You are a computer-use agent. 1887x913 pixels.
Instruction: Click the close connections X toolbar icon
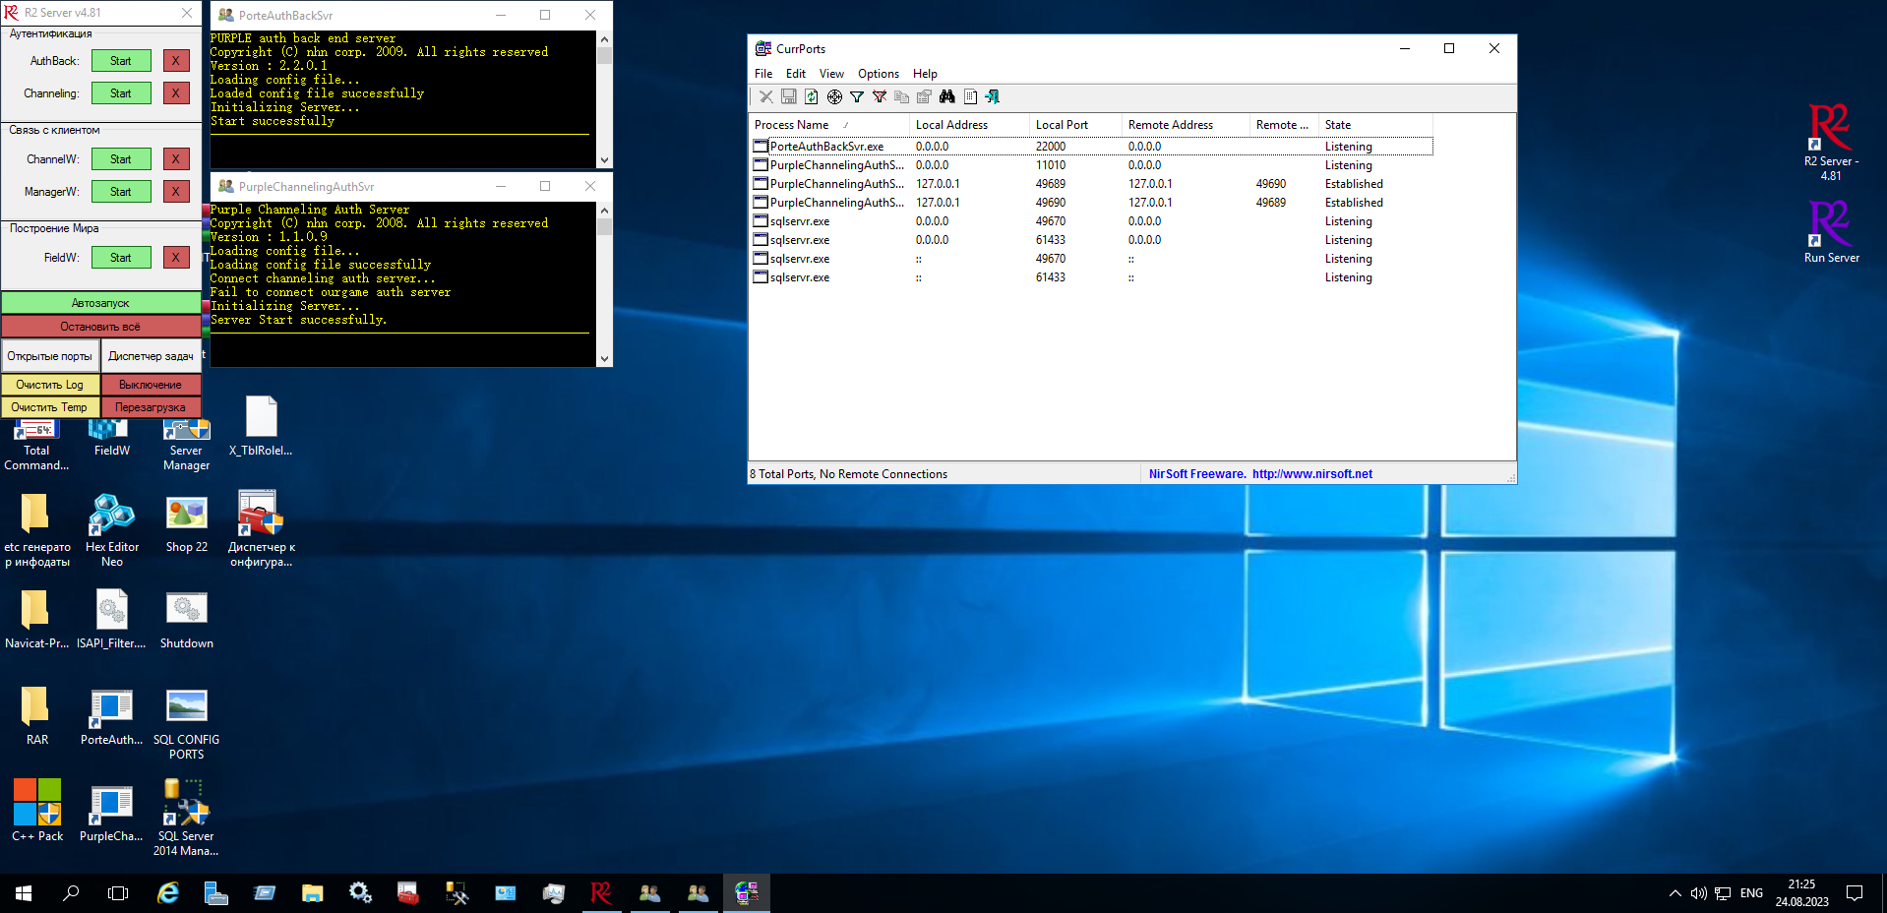pos(766,96)
